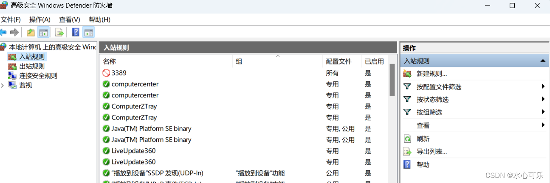Click the gray forward arrow in toolbar
The image size is (550, 183).
point(14,32)
